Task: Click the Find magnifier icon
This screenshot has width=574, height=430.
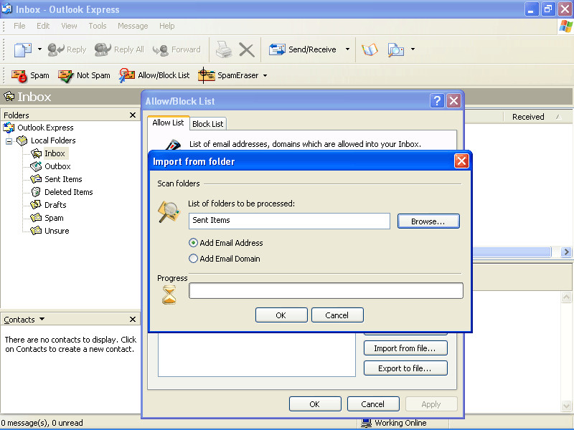Action: (396, 49)
